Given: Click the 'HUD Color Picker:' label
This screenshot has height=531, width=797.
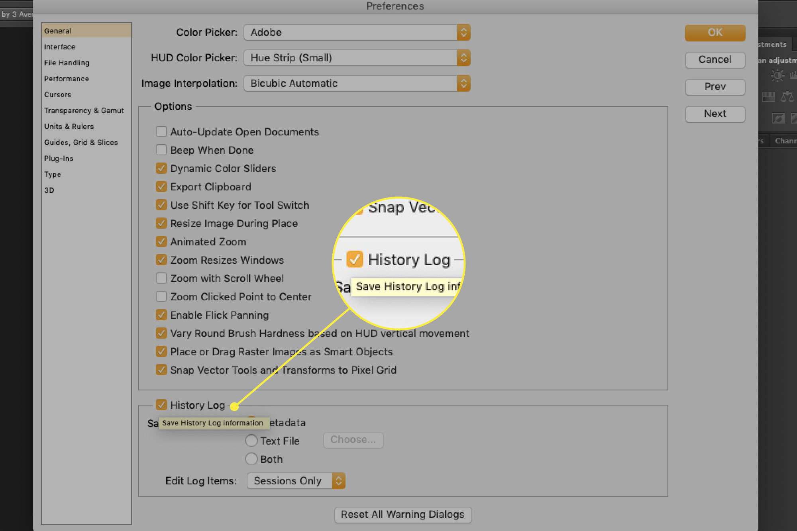Looking at the screenshot, I should [x=194, y=58].
